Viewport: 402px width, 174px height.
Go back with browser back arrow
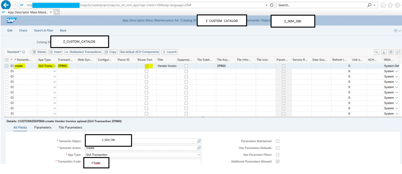coord(6,5)
